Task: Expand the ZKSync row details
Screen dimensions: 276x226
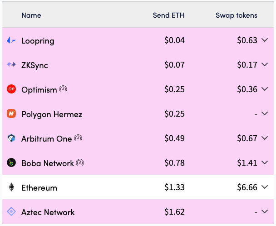Action: [265, 65]
